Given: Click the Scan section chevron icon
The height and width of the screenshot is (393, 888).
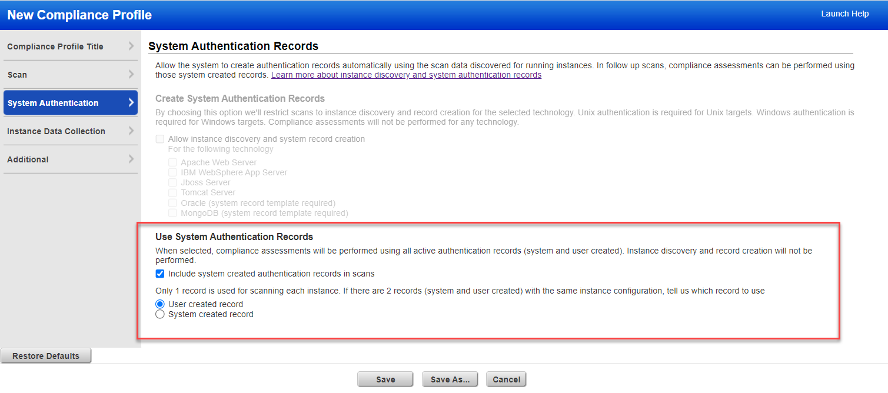Looking at the screenshot, I should (x=132, y=74).
